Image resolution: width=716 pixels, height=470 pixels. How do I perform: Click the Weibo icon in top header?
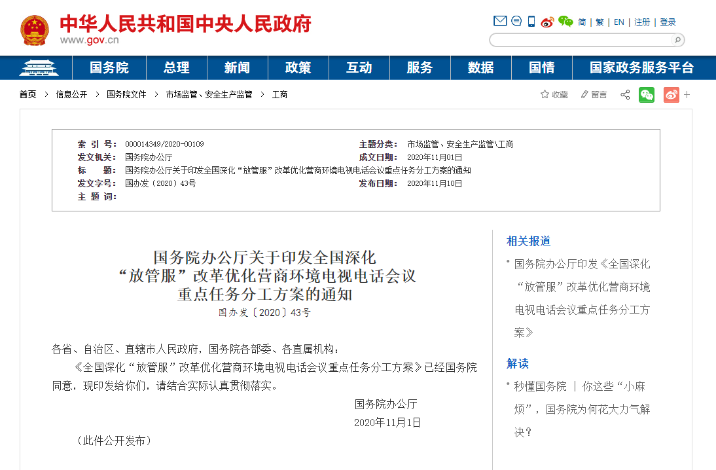[x=547, y=22]
